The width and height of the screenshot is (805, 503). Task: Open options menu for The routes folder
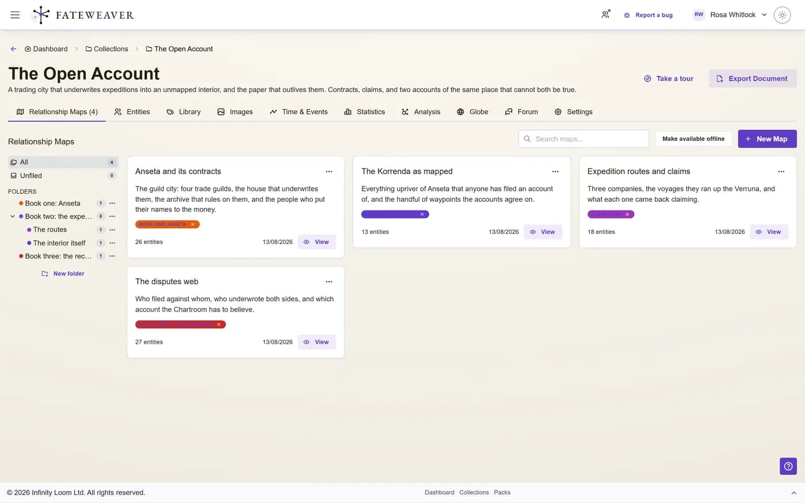[112, 229]
